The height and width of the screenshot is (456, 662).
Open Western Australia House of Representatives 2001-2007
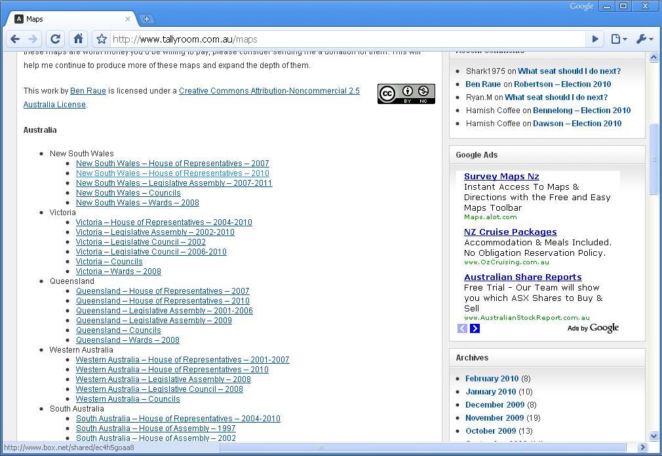[182, 359]
